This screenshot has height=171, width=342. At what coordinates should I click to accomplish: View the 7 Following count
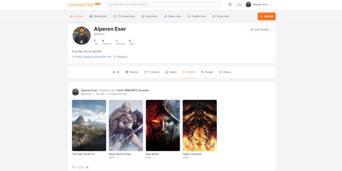(120, 42)
